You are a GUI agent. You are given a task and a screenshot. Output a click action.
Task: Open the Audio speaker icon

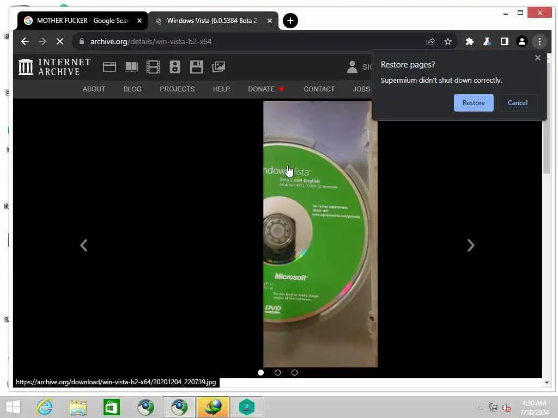click(x=175, y=67)
